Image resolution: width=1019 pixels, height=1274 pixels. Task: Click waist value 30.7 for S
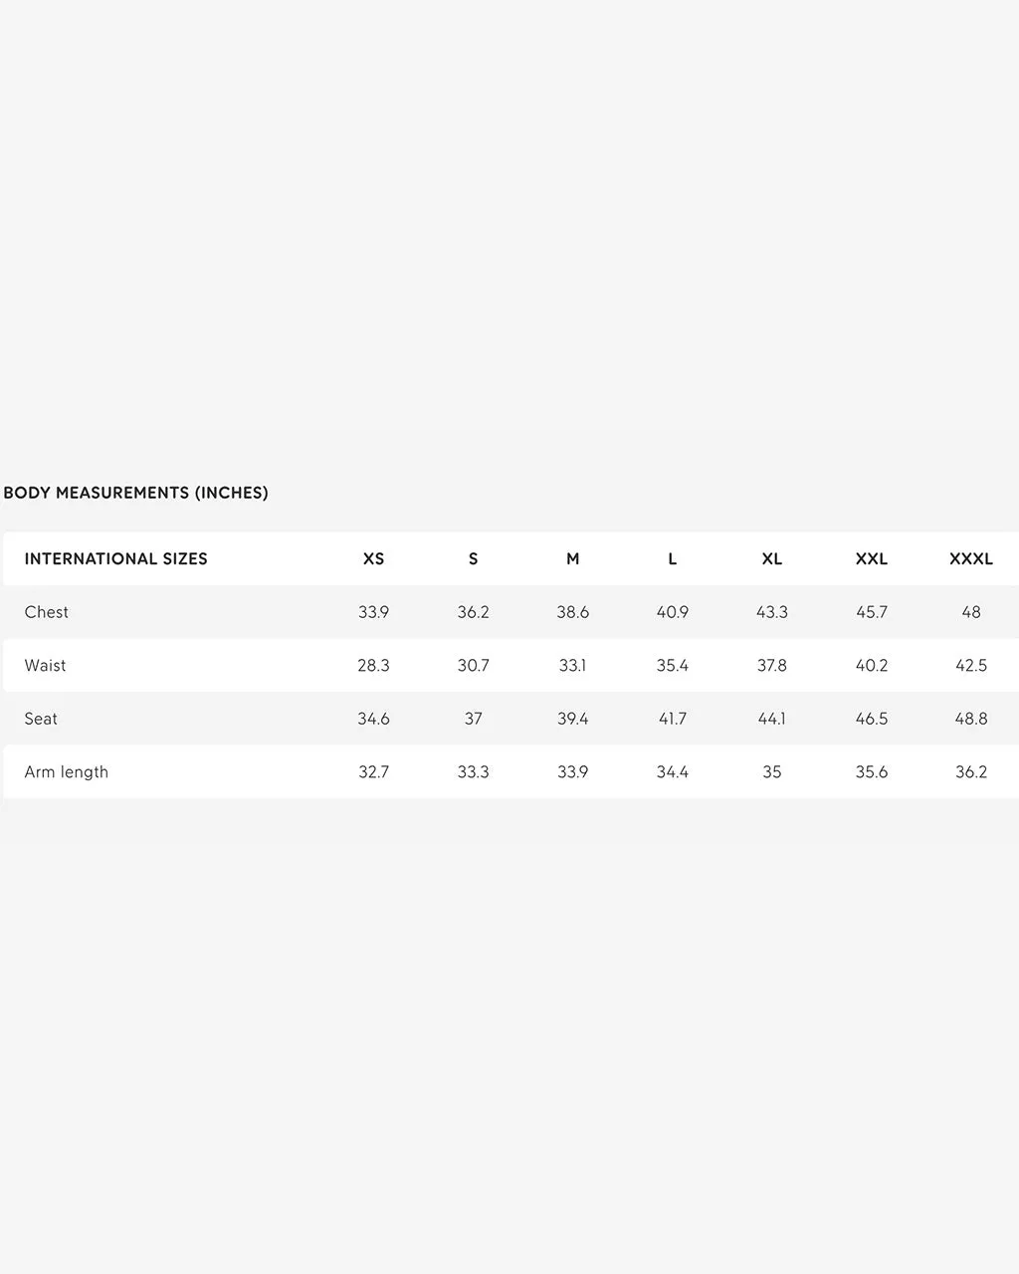tap(473, 666)
